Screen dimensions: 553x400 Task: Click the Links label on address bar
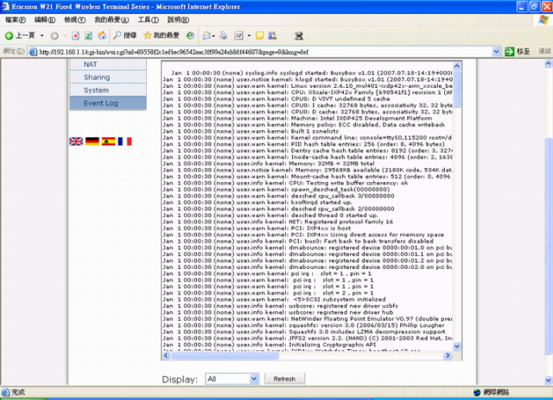point(544,52)
